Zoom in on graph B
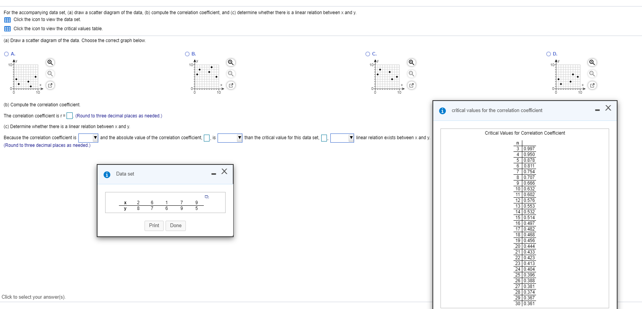Viewport: 642px width, 309px height. point(231,62)
